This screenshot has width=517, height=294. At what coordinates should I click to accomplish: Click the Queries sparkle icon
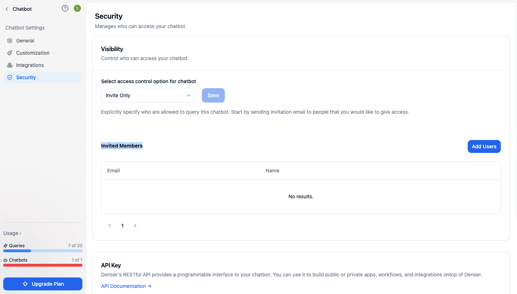click(5, 246)
